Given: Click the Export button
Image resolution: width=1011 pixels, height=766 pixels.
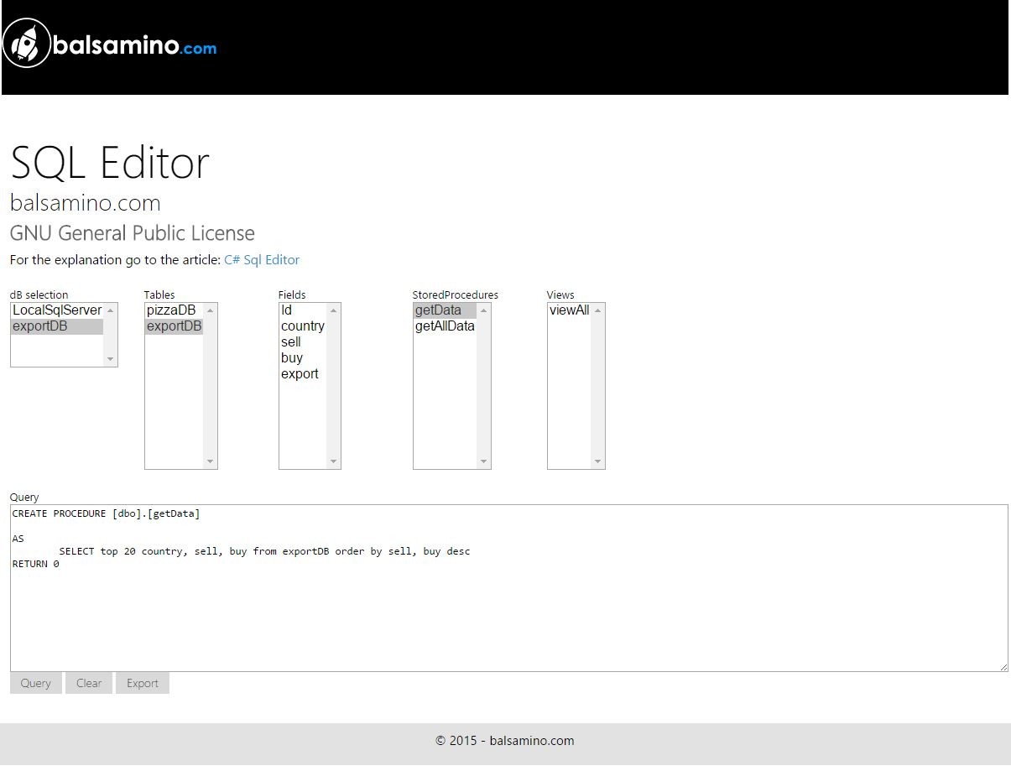Looking at the screenshot, I should point(143,683).
